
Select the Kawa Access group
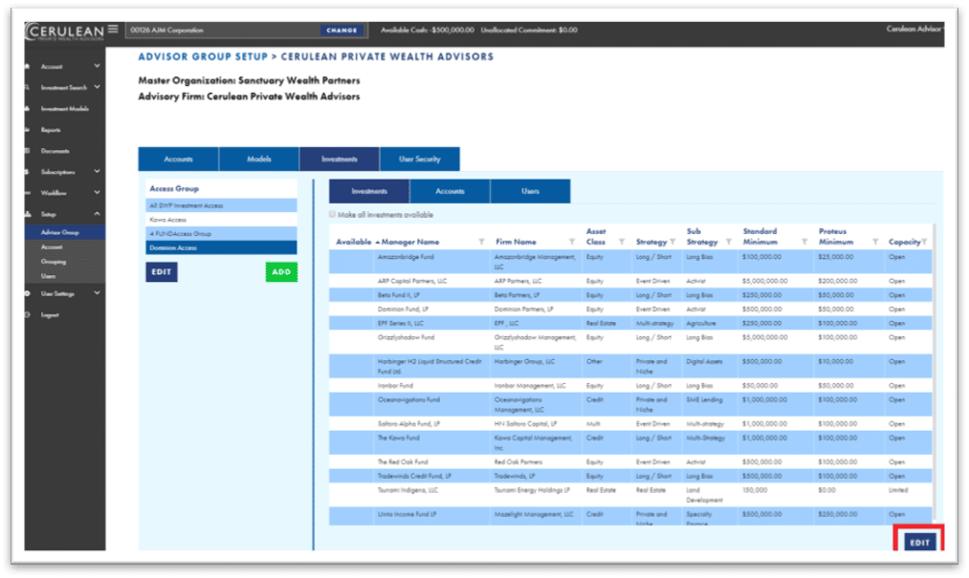pyautogui.click(x=221, y=220)
